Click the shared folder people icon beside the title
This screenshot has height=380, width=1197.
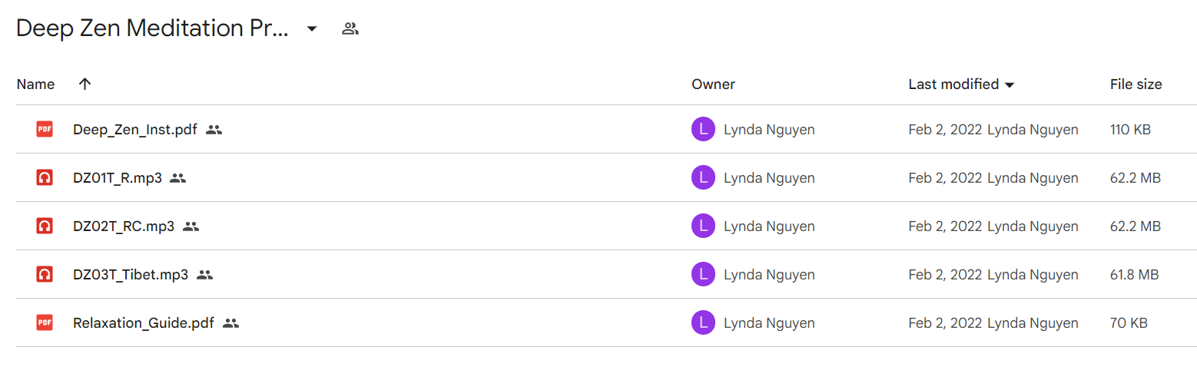click(x=350, y=29)
